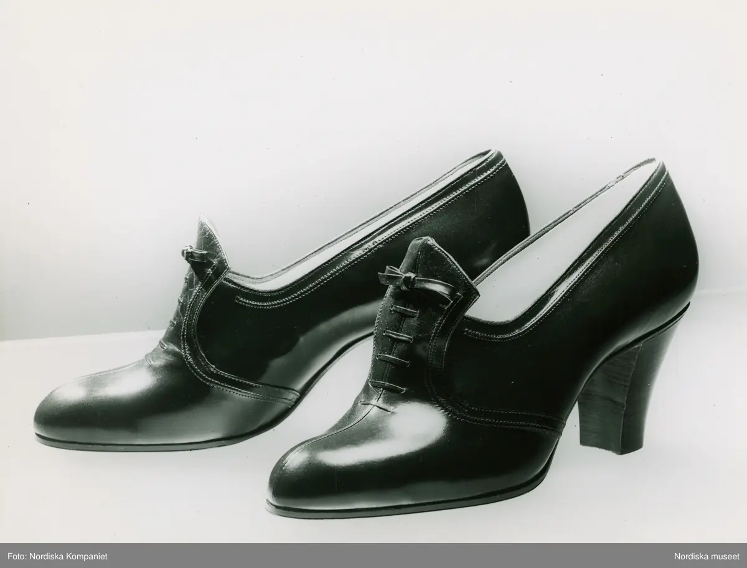This screenshot has height=568, width=747.
Task: Click the gray caption bar at the bottom
Action: click(374, 556)
